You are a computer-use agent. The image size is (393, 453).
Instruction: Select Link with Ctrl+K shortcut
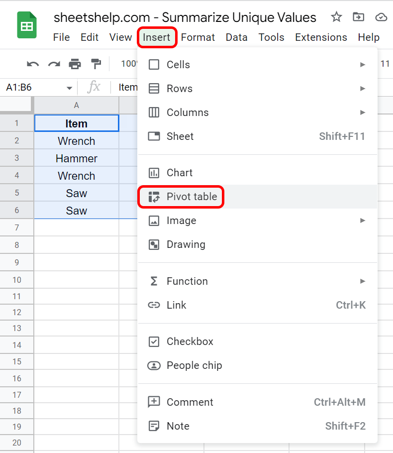click(257, 305)
